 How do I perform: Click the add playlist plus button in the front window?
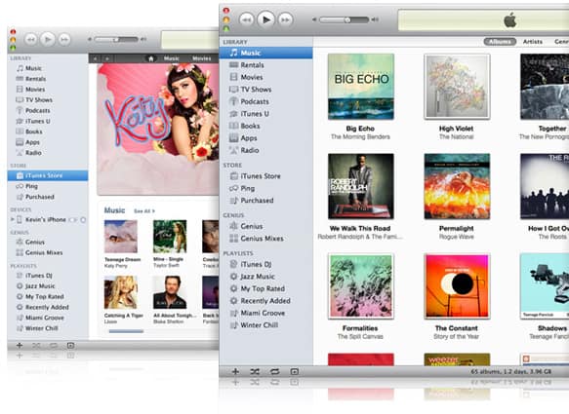coord(235,371)
